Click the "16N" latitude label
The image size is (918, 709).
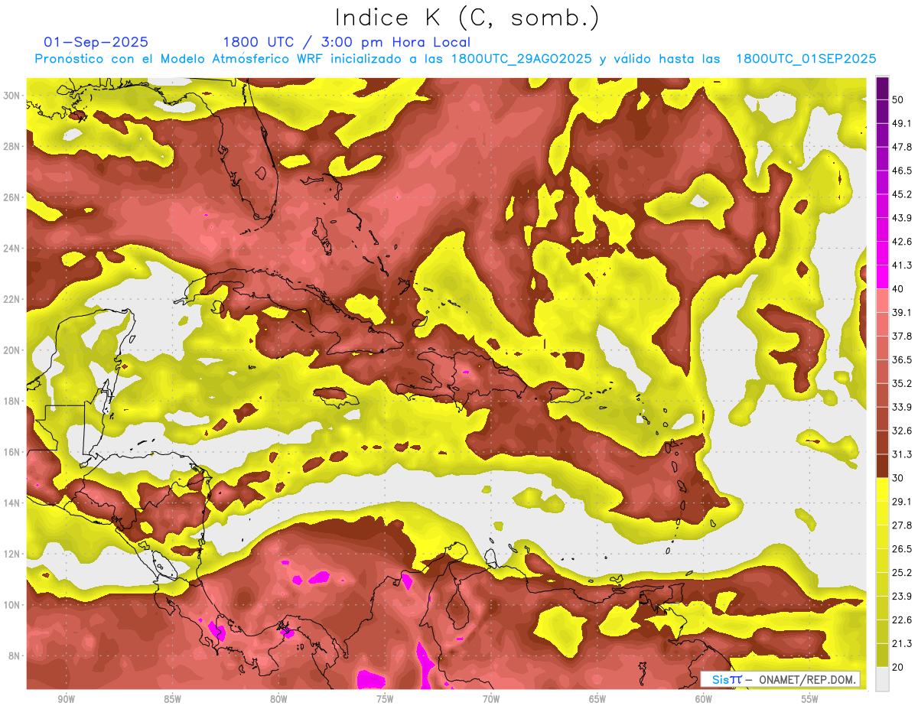[12, 452]
